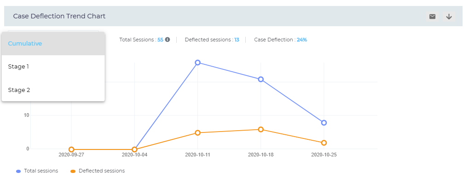Viewport: 469px width, 184px height.
Task: Click the Case Deflection 24% value
Action: click(x=301, y=40)
